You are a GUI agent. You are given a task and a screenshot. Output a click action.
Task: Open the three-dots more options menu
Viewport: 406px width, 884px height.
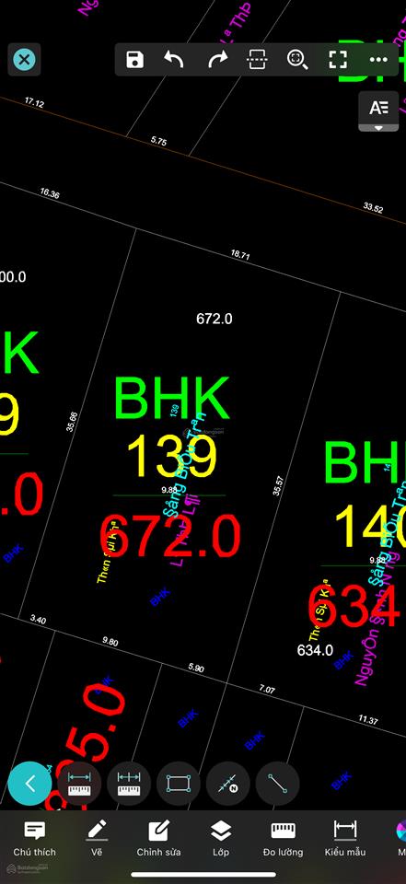click(378, 59)
